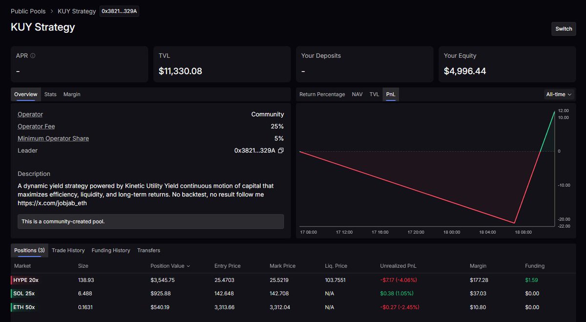This screenshot has width=586, height=322.
Task: Open the Trade History tab
Action: point(68,250)
